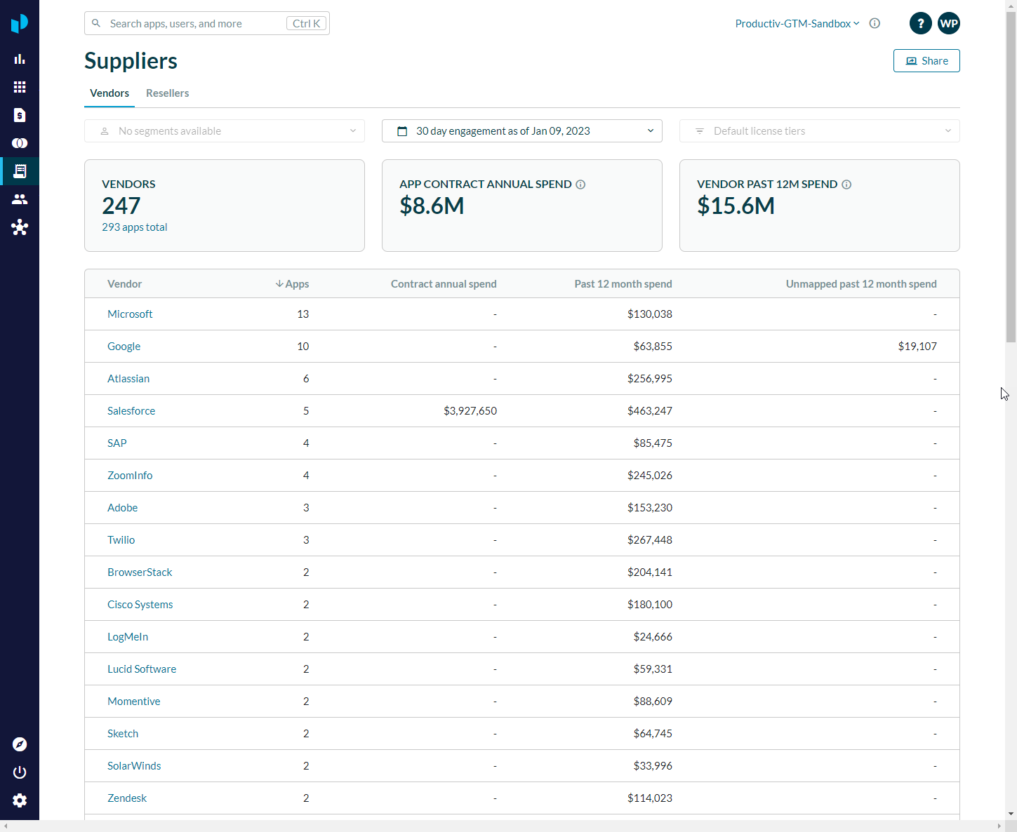Screen dimensions: 1017x832
Task: Click the help question mark icon
Action: 920,23
